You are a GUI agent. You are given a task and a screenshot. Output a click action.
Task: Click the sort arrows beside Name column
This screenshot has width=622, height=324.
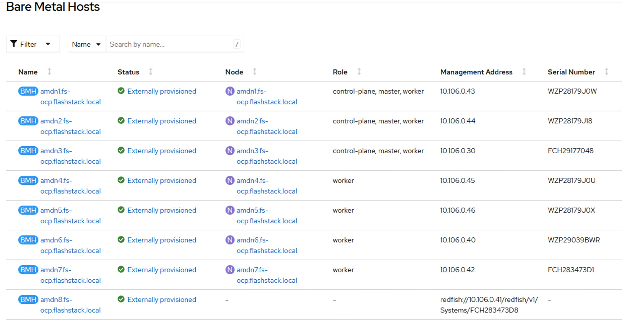coord(49,72)
